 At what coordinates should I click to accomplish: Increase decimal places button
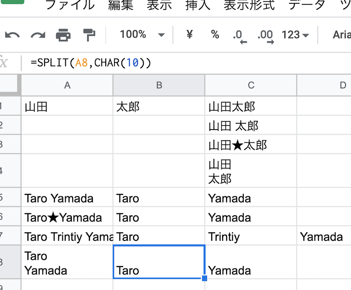tap(265, 35)
